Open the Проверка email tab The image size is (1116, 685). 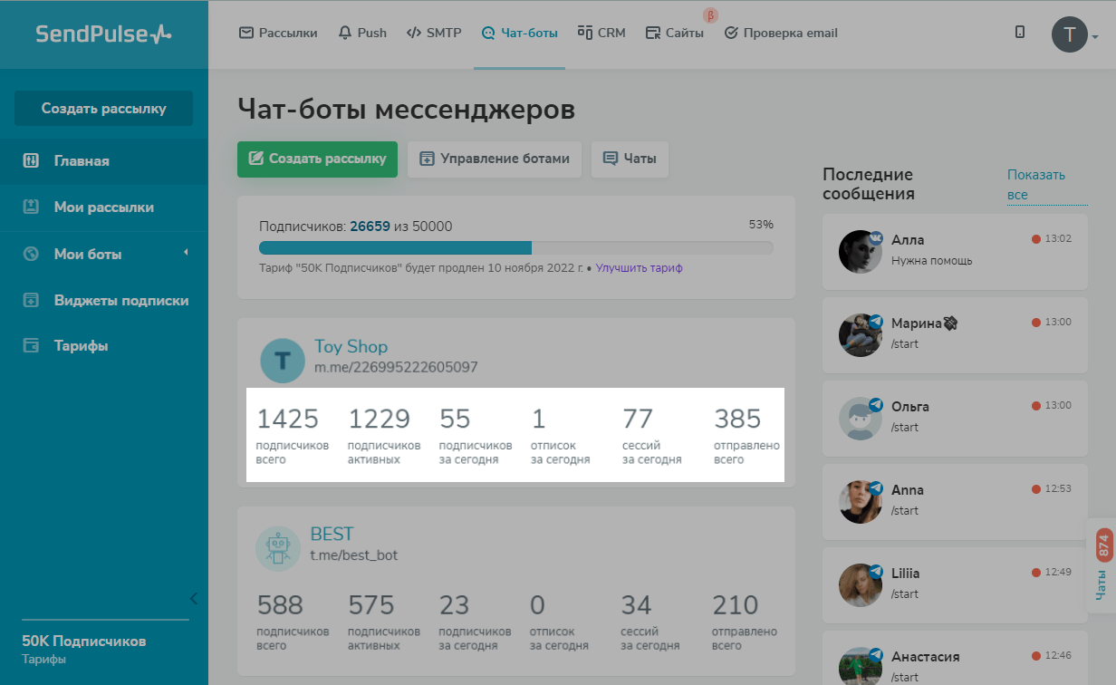781,33
